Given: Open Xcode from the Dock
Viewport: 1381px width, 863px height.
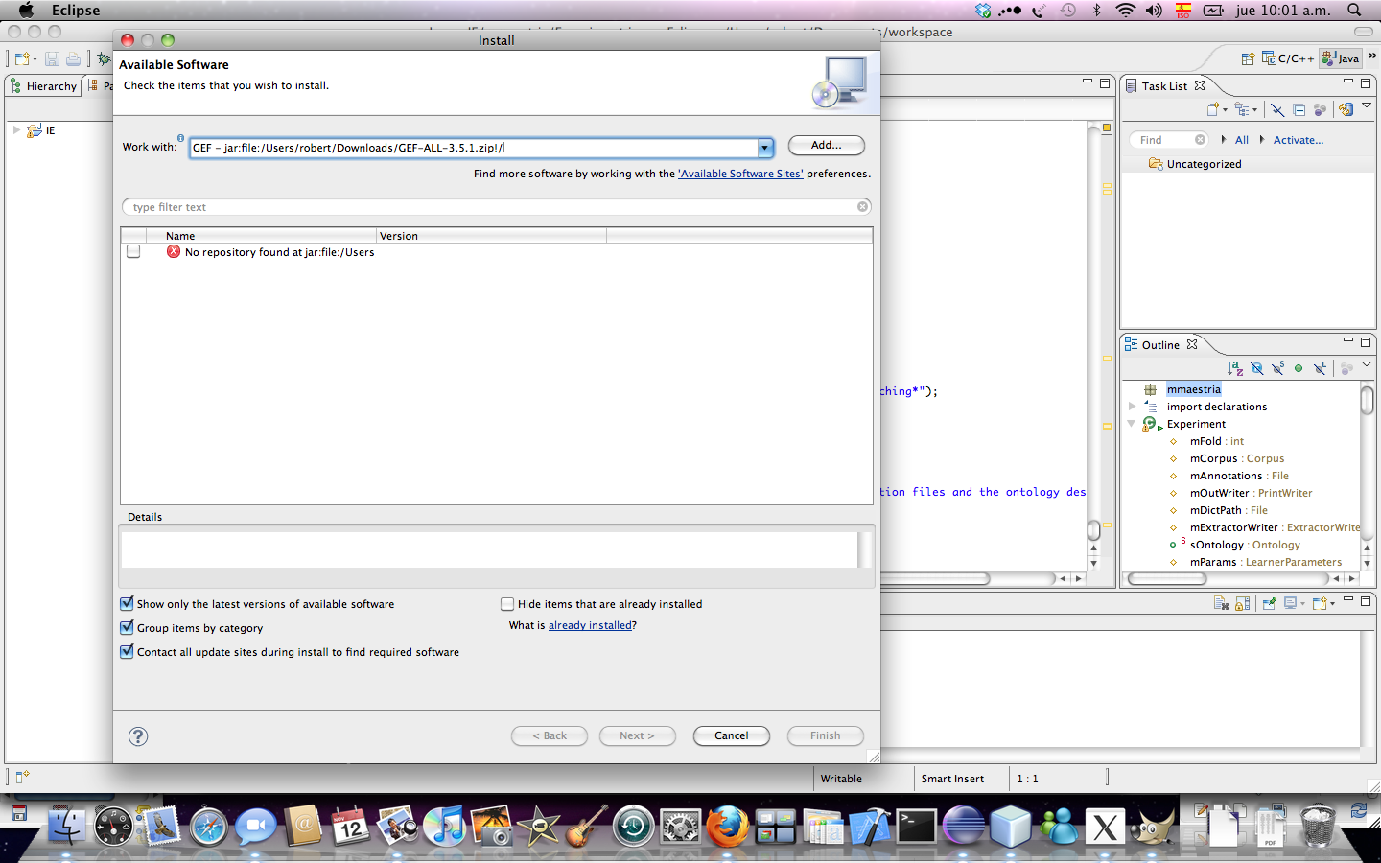Looking at the screenshot, I should 870,826.
